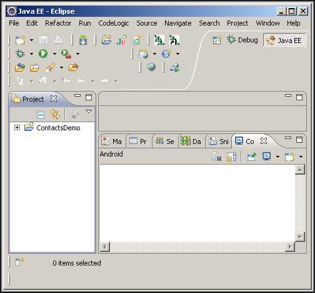The width and height of the screenshot is (315, 293).
Task: Toggle Scroll Lock in Console
Action: [x=232, y=156]
